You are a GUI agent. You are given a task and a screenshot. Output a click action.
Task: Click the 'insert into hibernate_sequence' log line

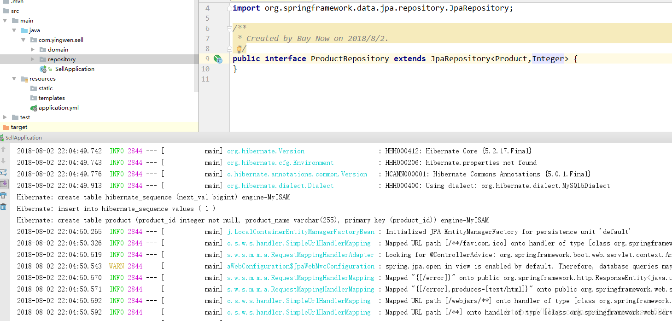coord(116,209)
